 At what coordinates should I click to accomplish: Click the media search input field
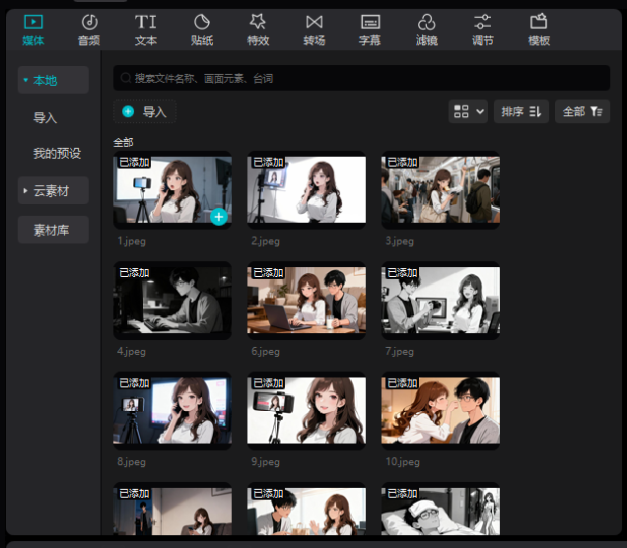pos(361,78)
